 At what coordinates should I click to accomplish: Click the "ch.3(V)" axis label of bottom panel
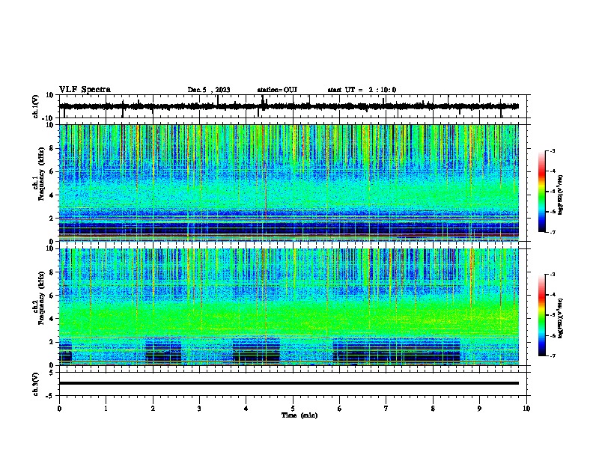(36, 384)
